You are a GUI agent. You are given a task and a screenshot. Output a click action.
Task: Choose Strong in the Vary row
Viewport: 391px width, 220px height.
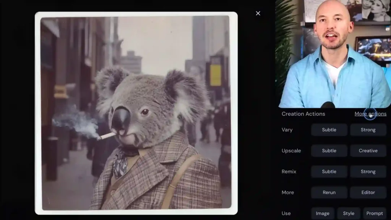coord(368,130)
